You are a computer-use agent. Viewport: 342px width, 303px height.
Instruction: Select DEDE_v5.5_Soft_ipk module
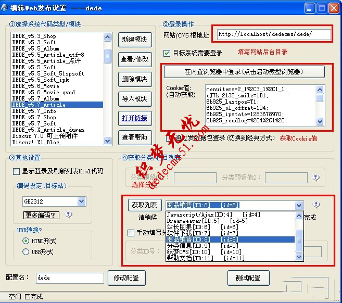(x=57, y=80)
